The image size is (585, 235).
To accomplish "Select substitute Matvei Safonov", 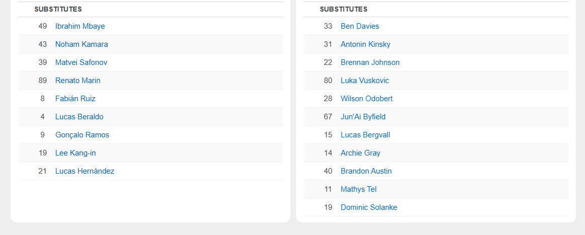I will 81,62.
